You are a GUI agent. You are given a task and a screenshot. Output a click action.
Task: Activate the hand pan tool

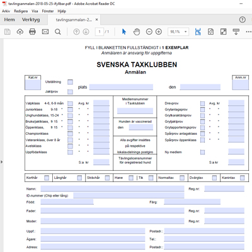pos(137,31)
